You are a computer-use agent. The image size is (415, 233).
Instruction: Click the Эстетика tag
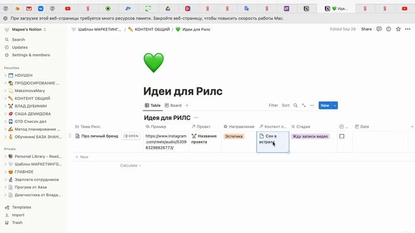pos(233,137)
